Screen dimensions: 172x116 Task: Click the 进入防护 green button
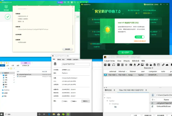click(x=125, y=52)
